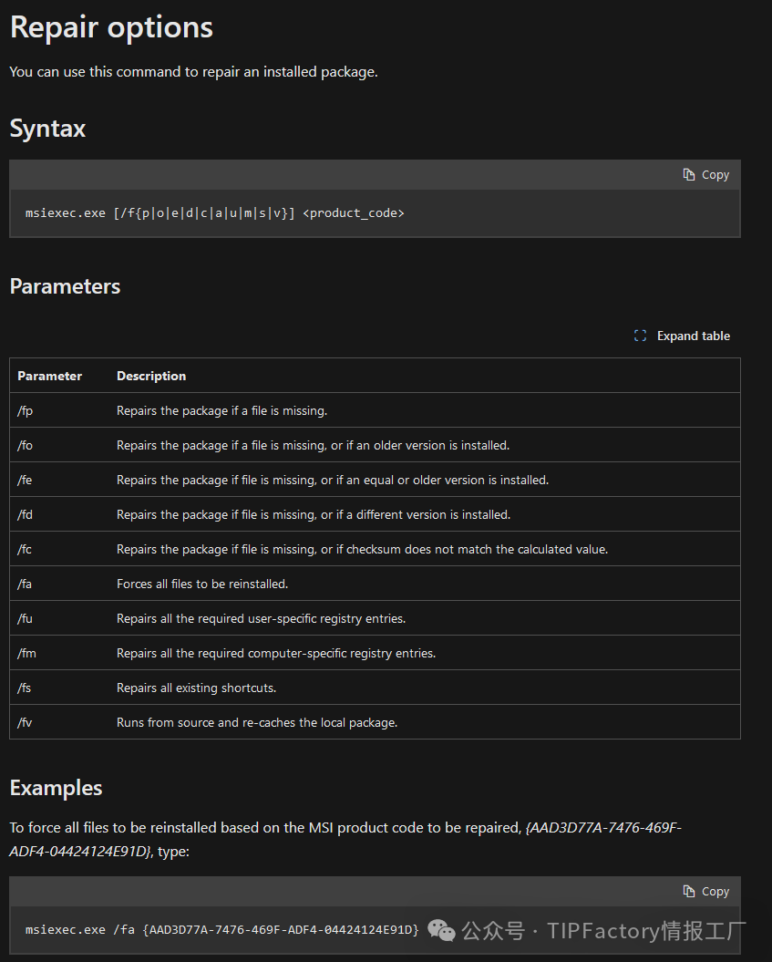Click the Description column header

[x=151, y=376]
